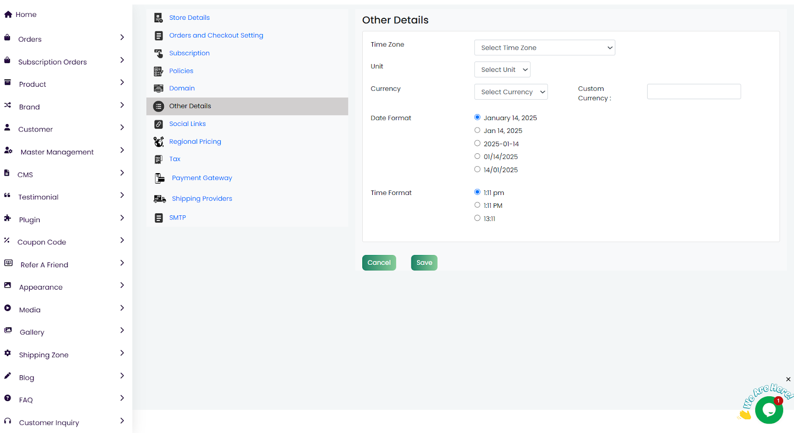The height and width of the screenshot is (433, 794).
Task: Select the 2025-01-14 date format
Action: click(x=477, y=143)
